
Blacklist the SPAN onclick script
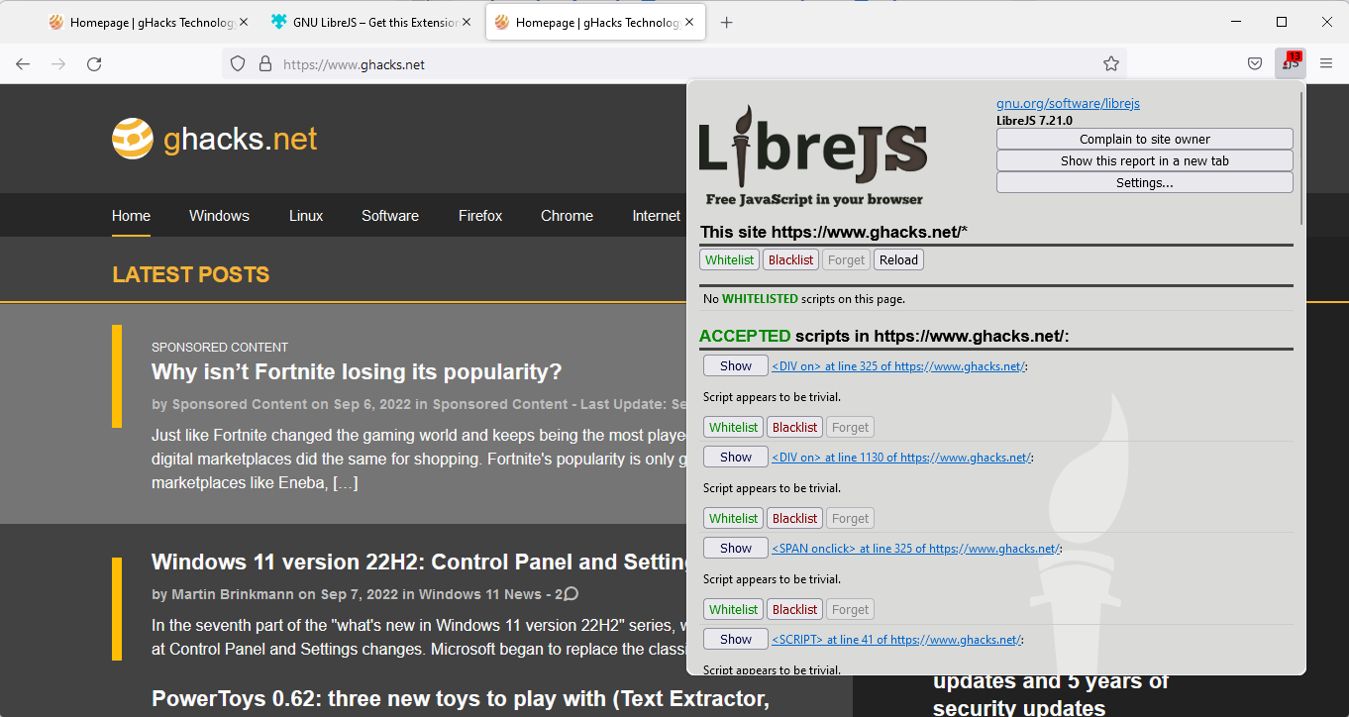tap(795, 609)
